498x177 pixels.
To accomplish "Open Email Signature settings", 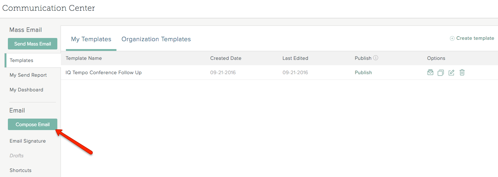I will [x=28, y=141].
